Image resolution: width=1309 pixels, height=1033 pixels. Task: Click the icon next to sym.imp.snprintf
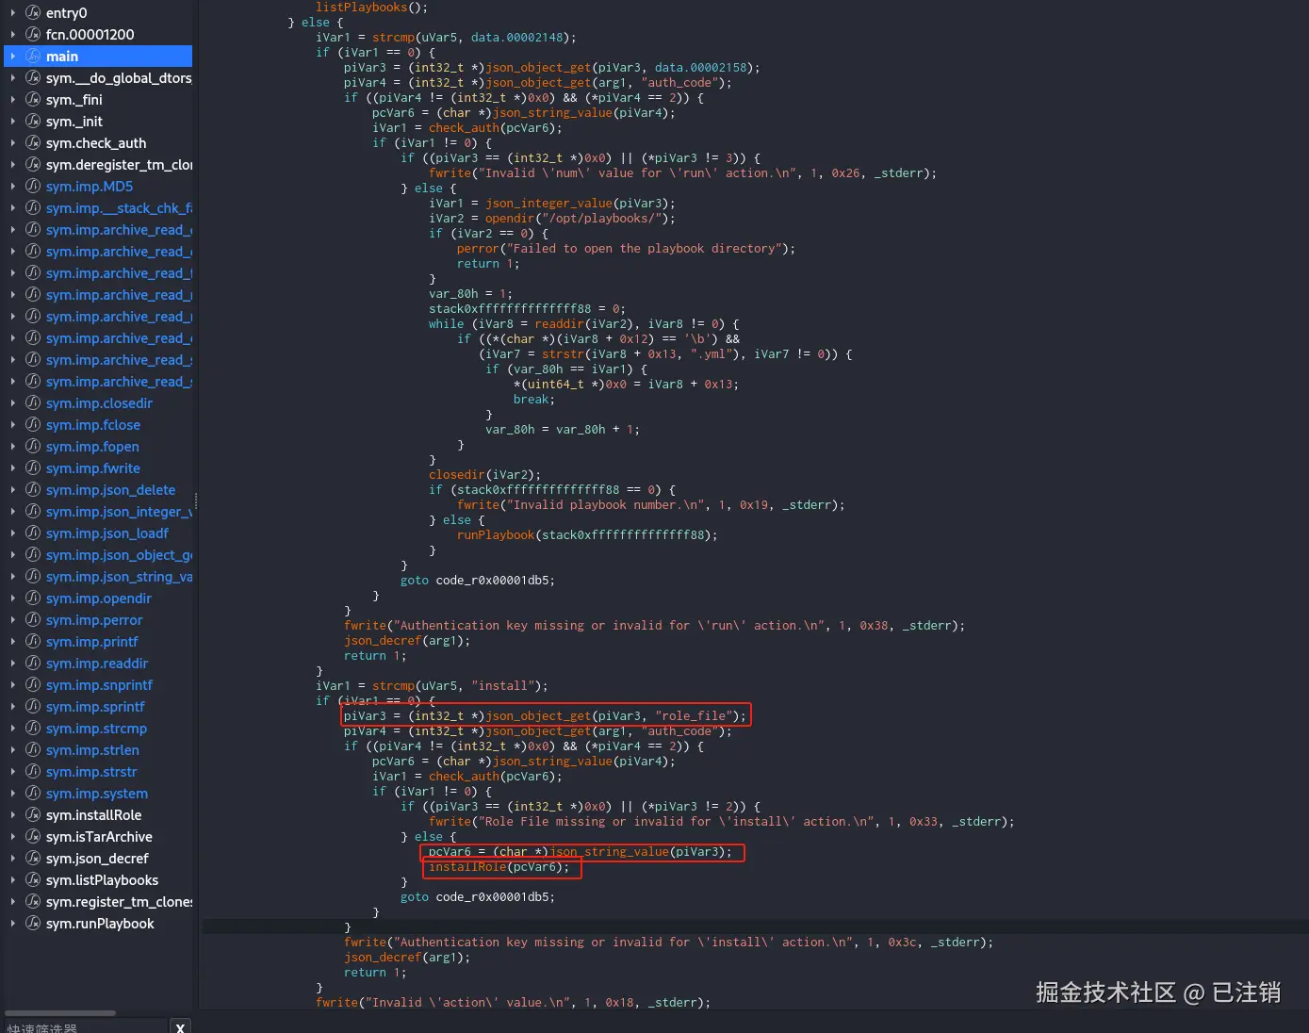[x=33, y=685]
